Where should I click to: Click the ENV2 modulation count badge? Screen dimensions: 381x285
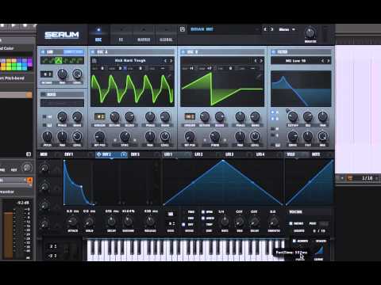124,154
